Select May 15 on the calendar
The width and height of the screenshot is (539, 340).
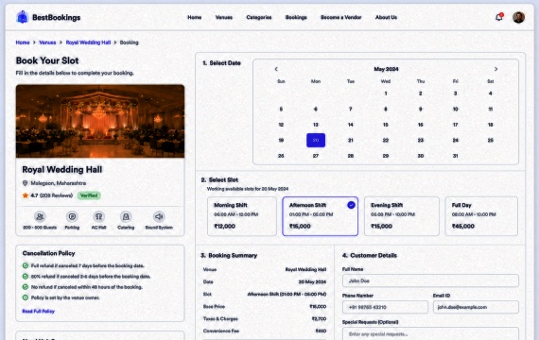pos(386,125)
